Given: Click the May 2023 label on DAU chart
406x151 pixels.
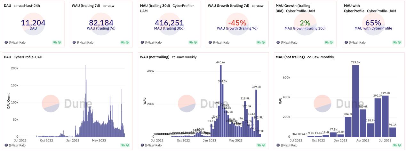Looking at the screenshot, I should point(99,140).
